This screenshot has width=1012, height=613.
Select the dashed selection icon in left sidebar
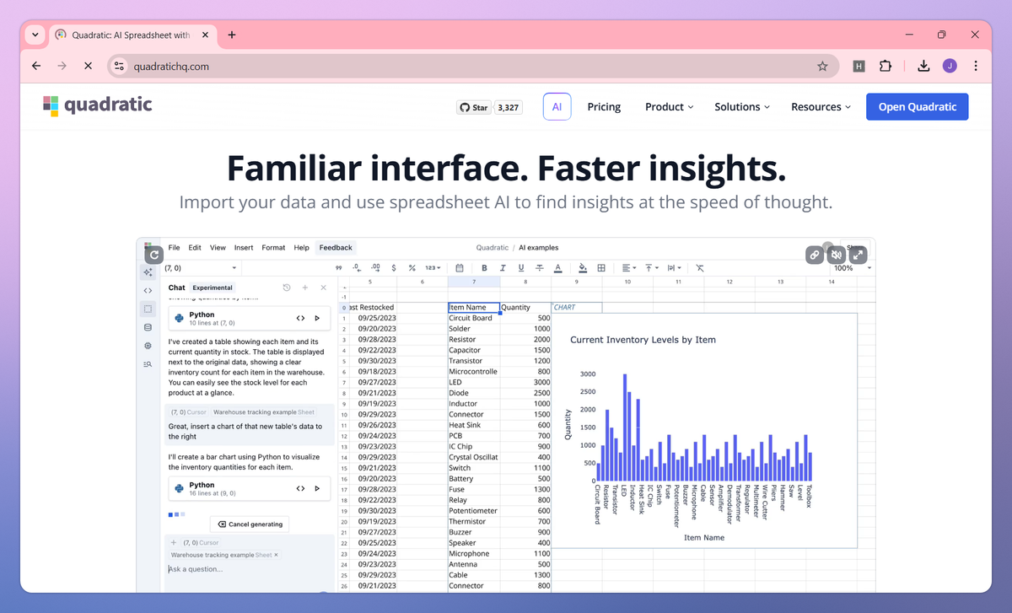(148, 309)
